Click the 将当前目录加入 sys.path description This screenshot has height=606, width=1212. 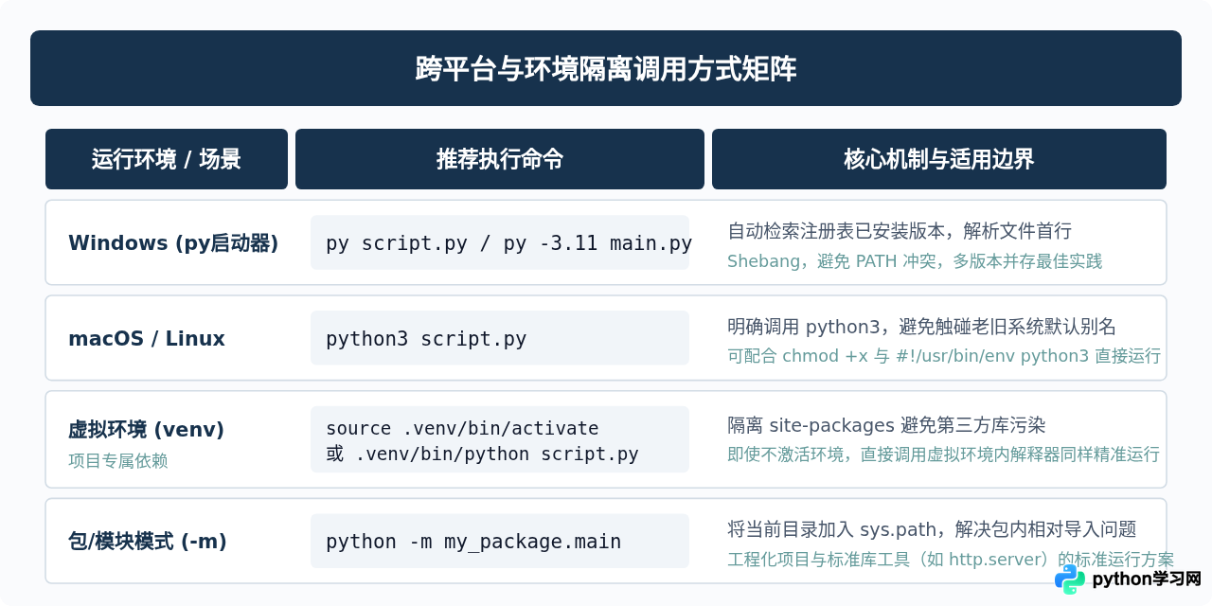[x=932, y=529]
